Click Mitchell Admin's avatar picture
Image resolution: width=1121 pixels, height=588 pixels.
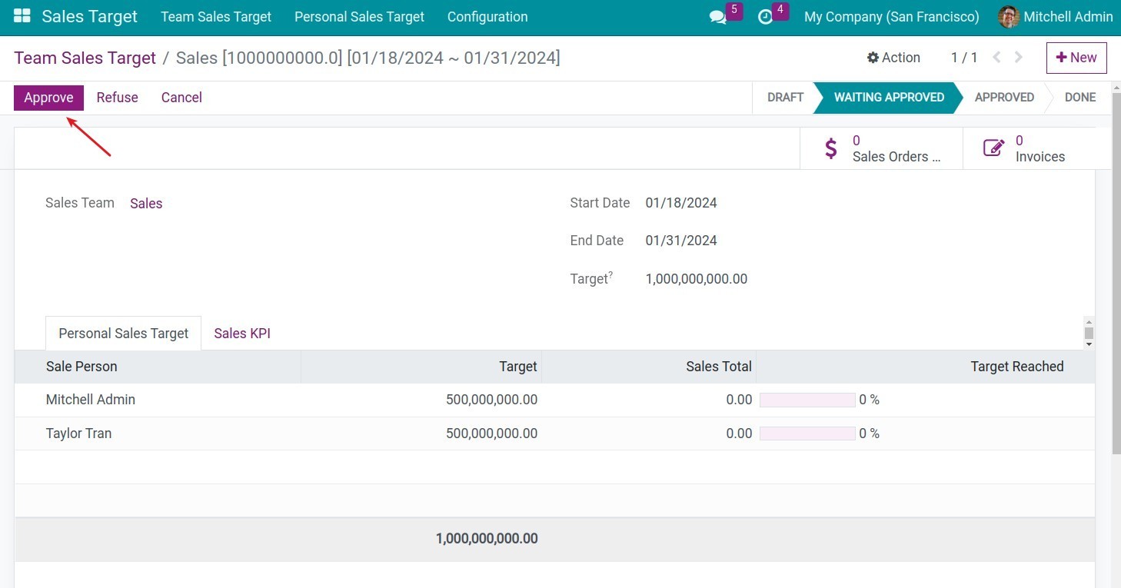tap(1009, 17)
